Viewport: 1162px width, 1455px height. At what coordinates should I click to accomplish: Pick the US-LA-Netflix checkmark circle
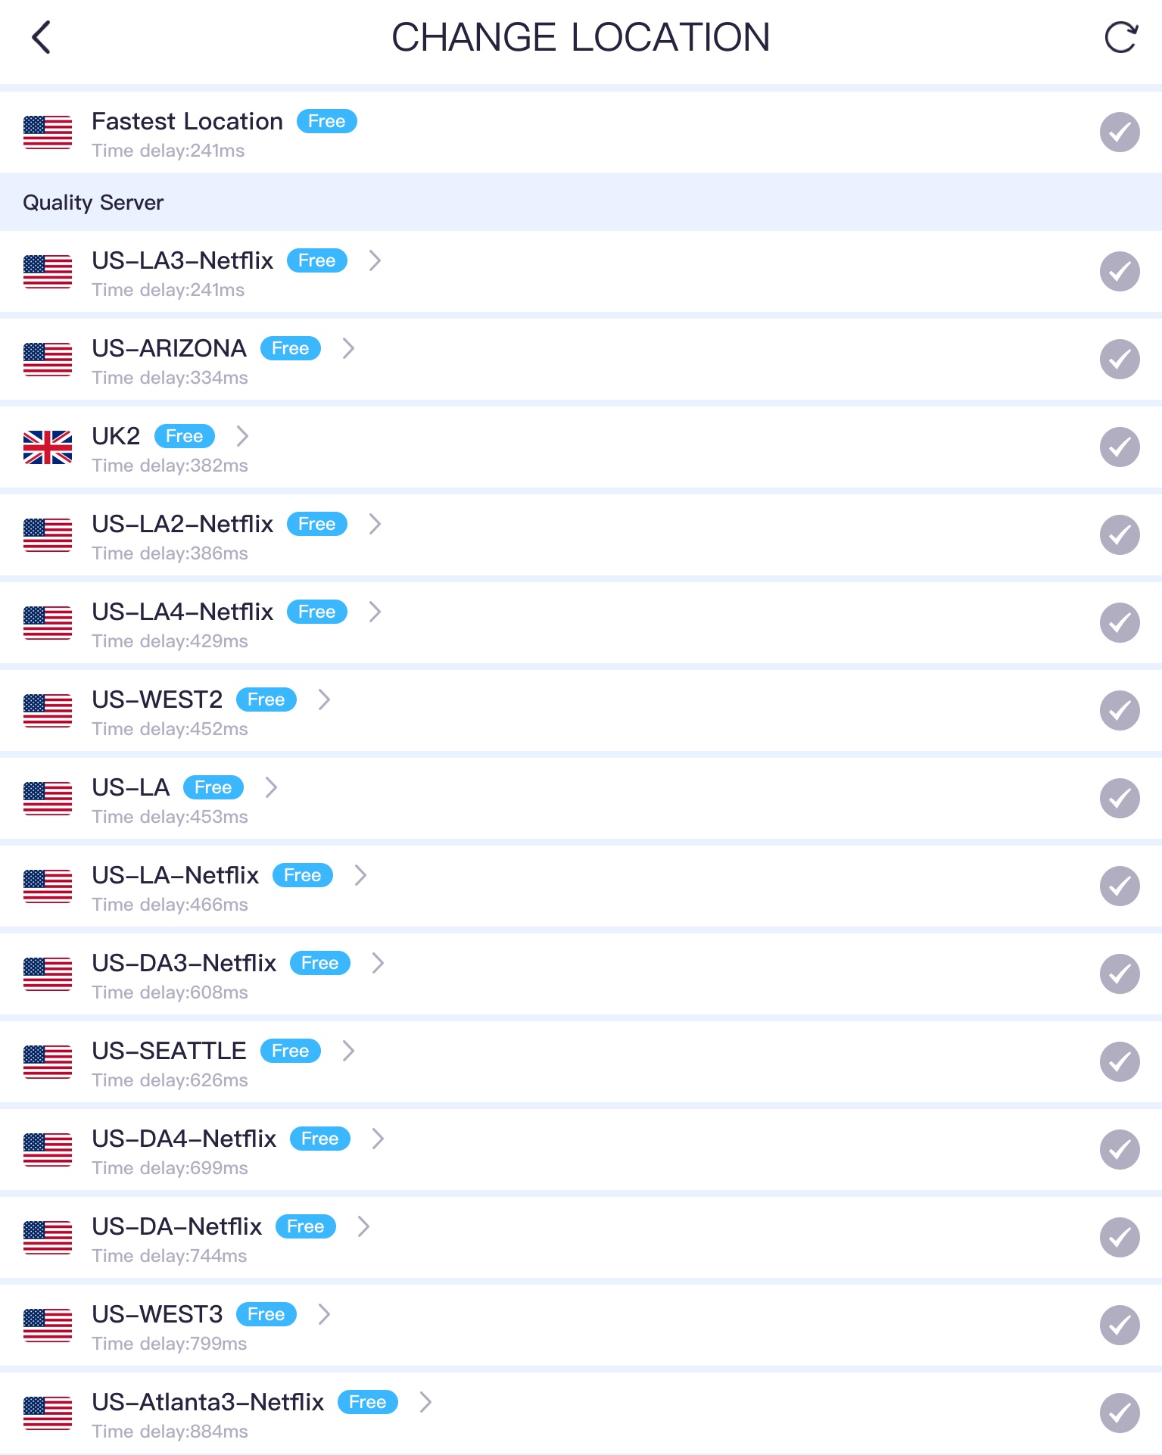(1120, 886)
